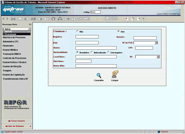Open Exame de Legislação menu item
The width and height of the screenshot is (185, 134).
pos(14,74)
